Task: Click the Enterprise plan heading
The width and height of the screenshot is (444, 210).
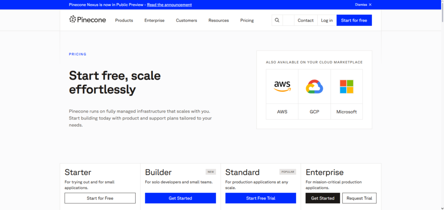Action: 324,172
